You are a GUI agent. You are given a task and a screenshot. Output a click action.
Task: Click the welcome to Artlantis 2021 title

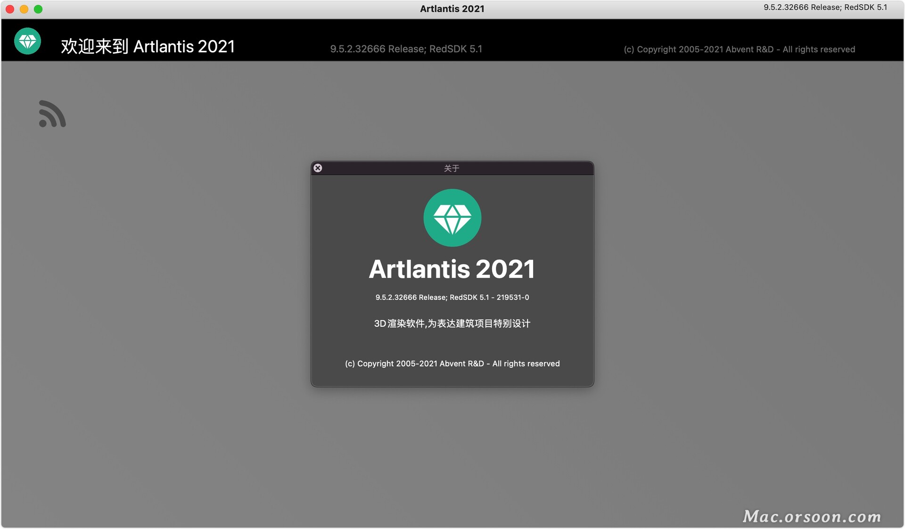pos(148,46)
